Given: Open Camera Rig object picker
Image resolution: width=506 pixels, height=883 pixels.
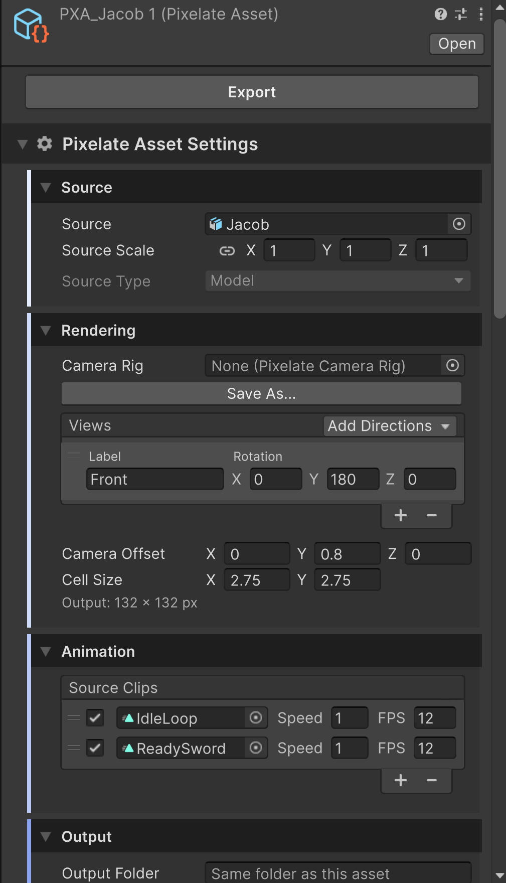Looking at the screenshot, I should pos(453,366).
